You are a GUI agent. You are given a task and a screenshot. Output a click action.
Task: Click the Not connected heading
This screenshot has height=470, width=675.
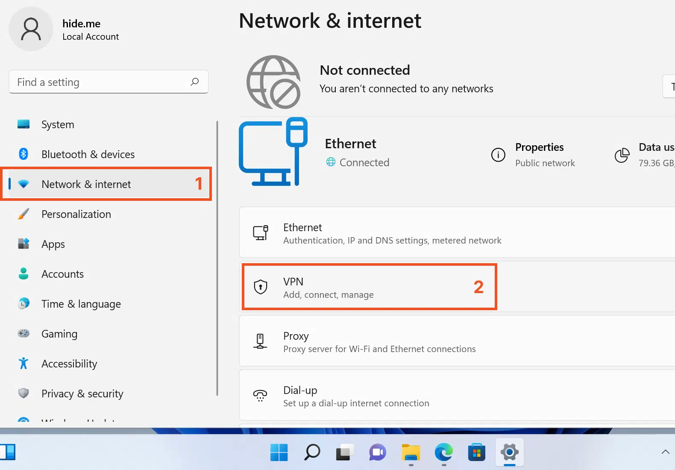click(x=365, y=70)
